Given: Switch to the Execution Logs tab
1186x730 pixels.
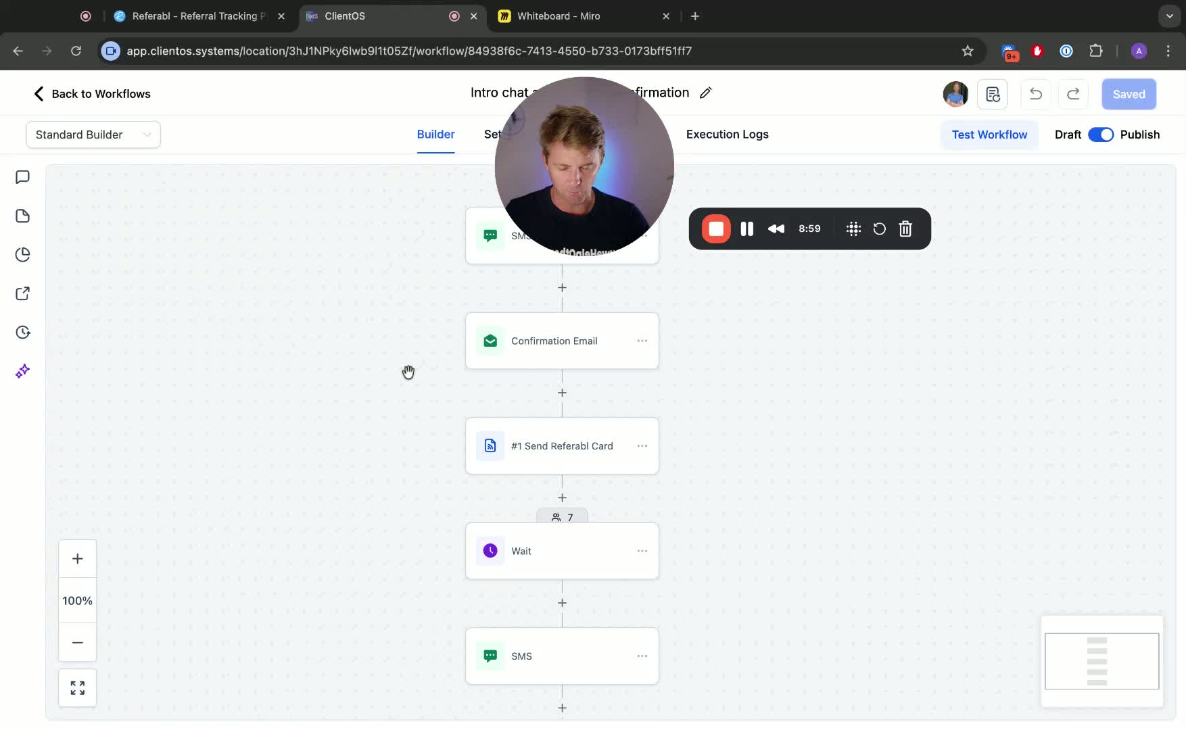Looking at the screenshot, I should pyautogui.click(x=728, y=135).
